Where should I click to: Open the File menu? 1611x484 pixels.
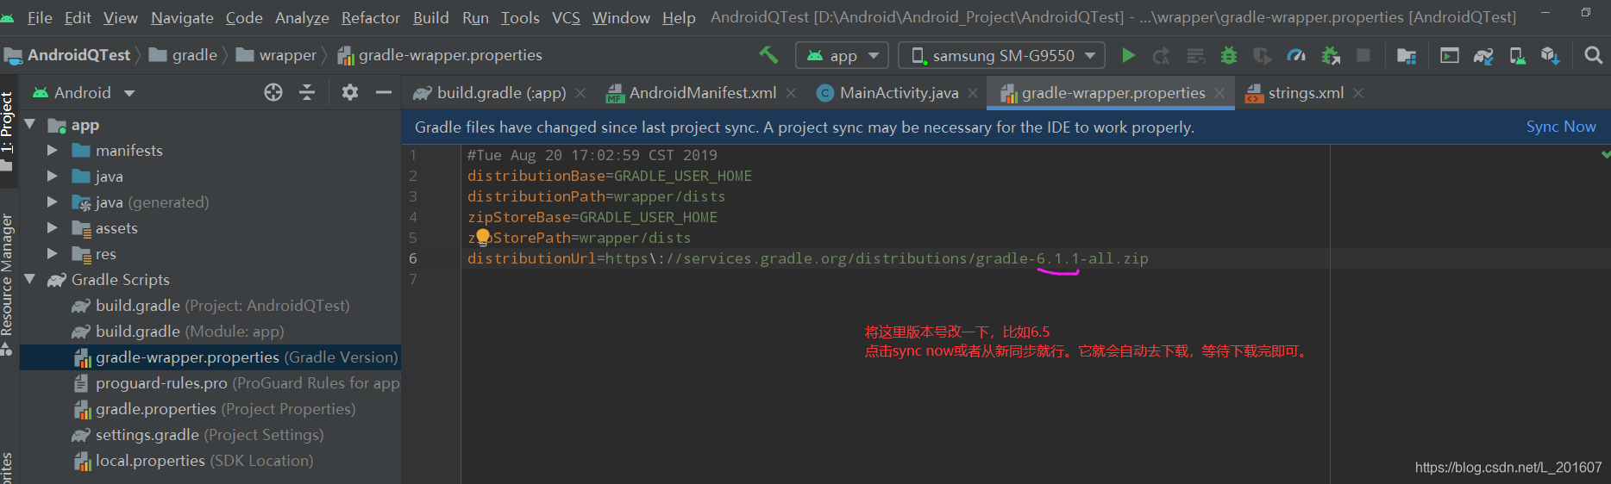pos(40,17)
